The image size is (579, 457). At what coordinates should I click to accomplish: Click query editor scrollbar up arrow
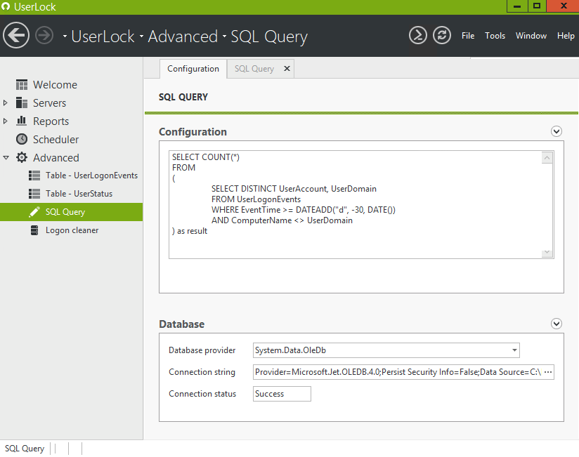click(547, 157)
